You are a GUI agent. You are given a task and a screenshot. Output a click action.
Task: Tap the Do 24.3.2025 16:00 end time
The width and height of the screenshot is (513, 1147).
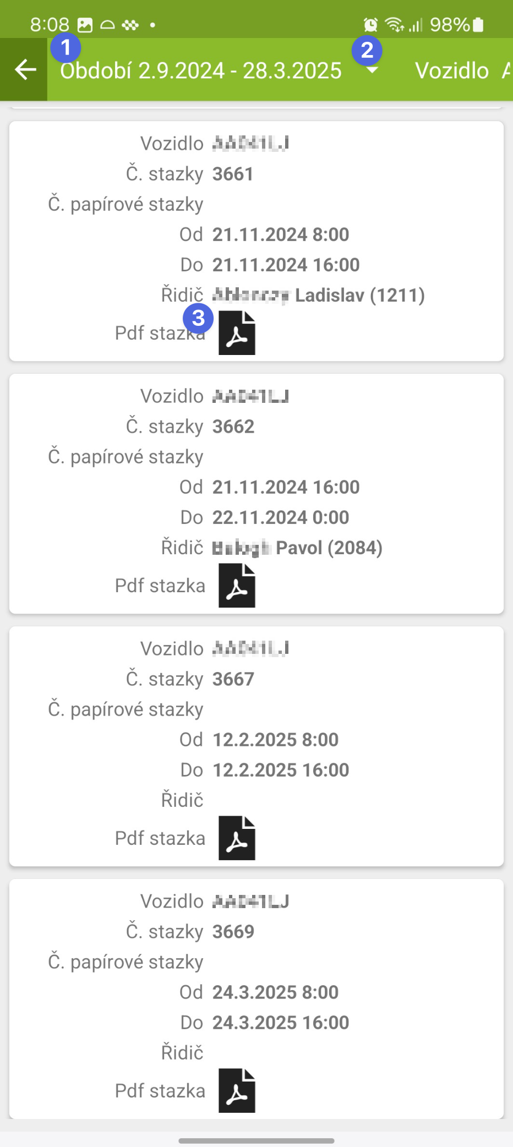point(281,1023)
